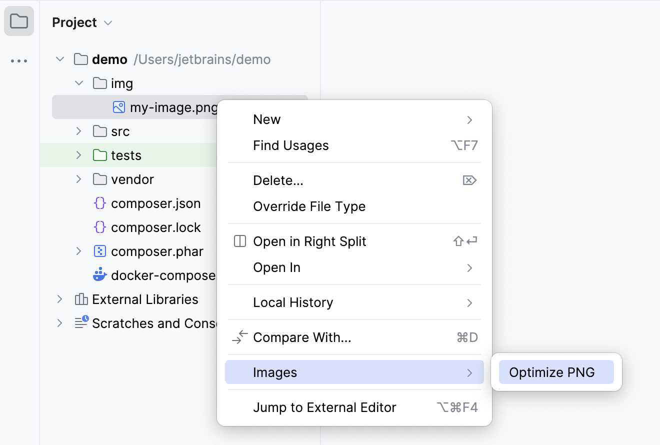This screenshot has width=660, height=445.
Task: Select the composer.phar PHAR archive icon
Action: tap(99, 251)
